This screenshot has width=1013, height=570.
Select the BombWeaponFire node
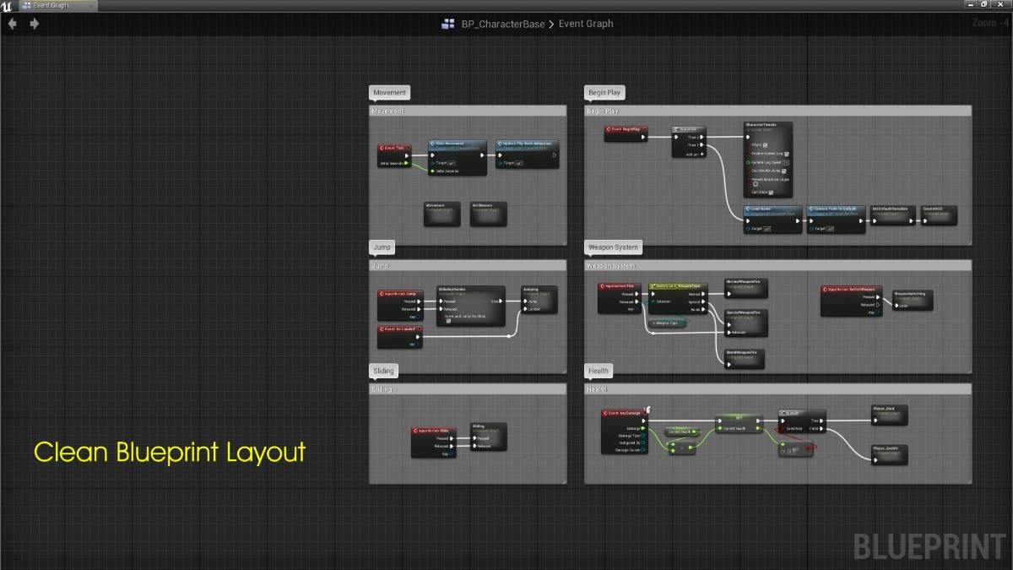tap(745, 359)
